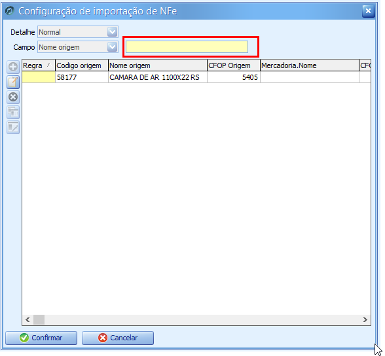Image resolution: width=385 pixels, height=356 pixels.
Task: Click the stacked tables sidebar icon
Action: [x=13, y=113]
